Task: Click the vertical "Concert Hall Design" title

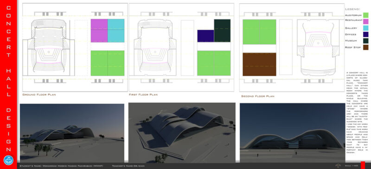Action: [x=8, y=78]
